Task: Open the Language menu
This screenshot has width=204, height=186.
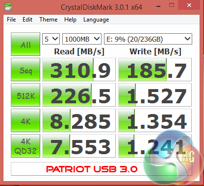Action: pyautogui.click(x=96, y=20)
